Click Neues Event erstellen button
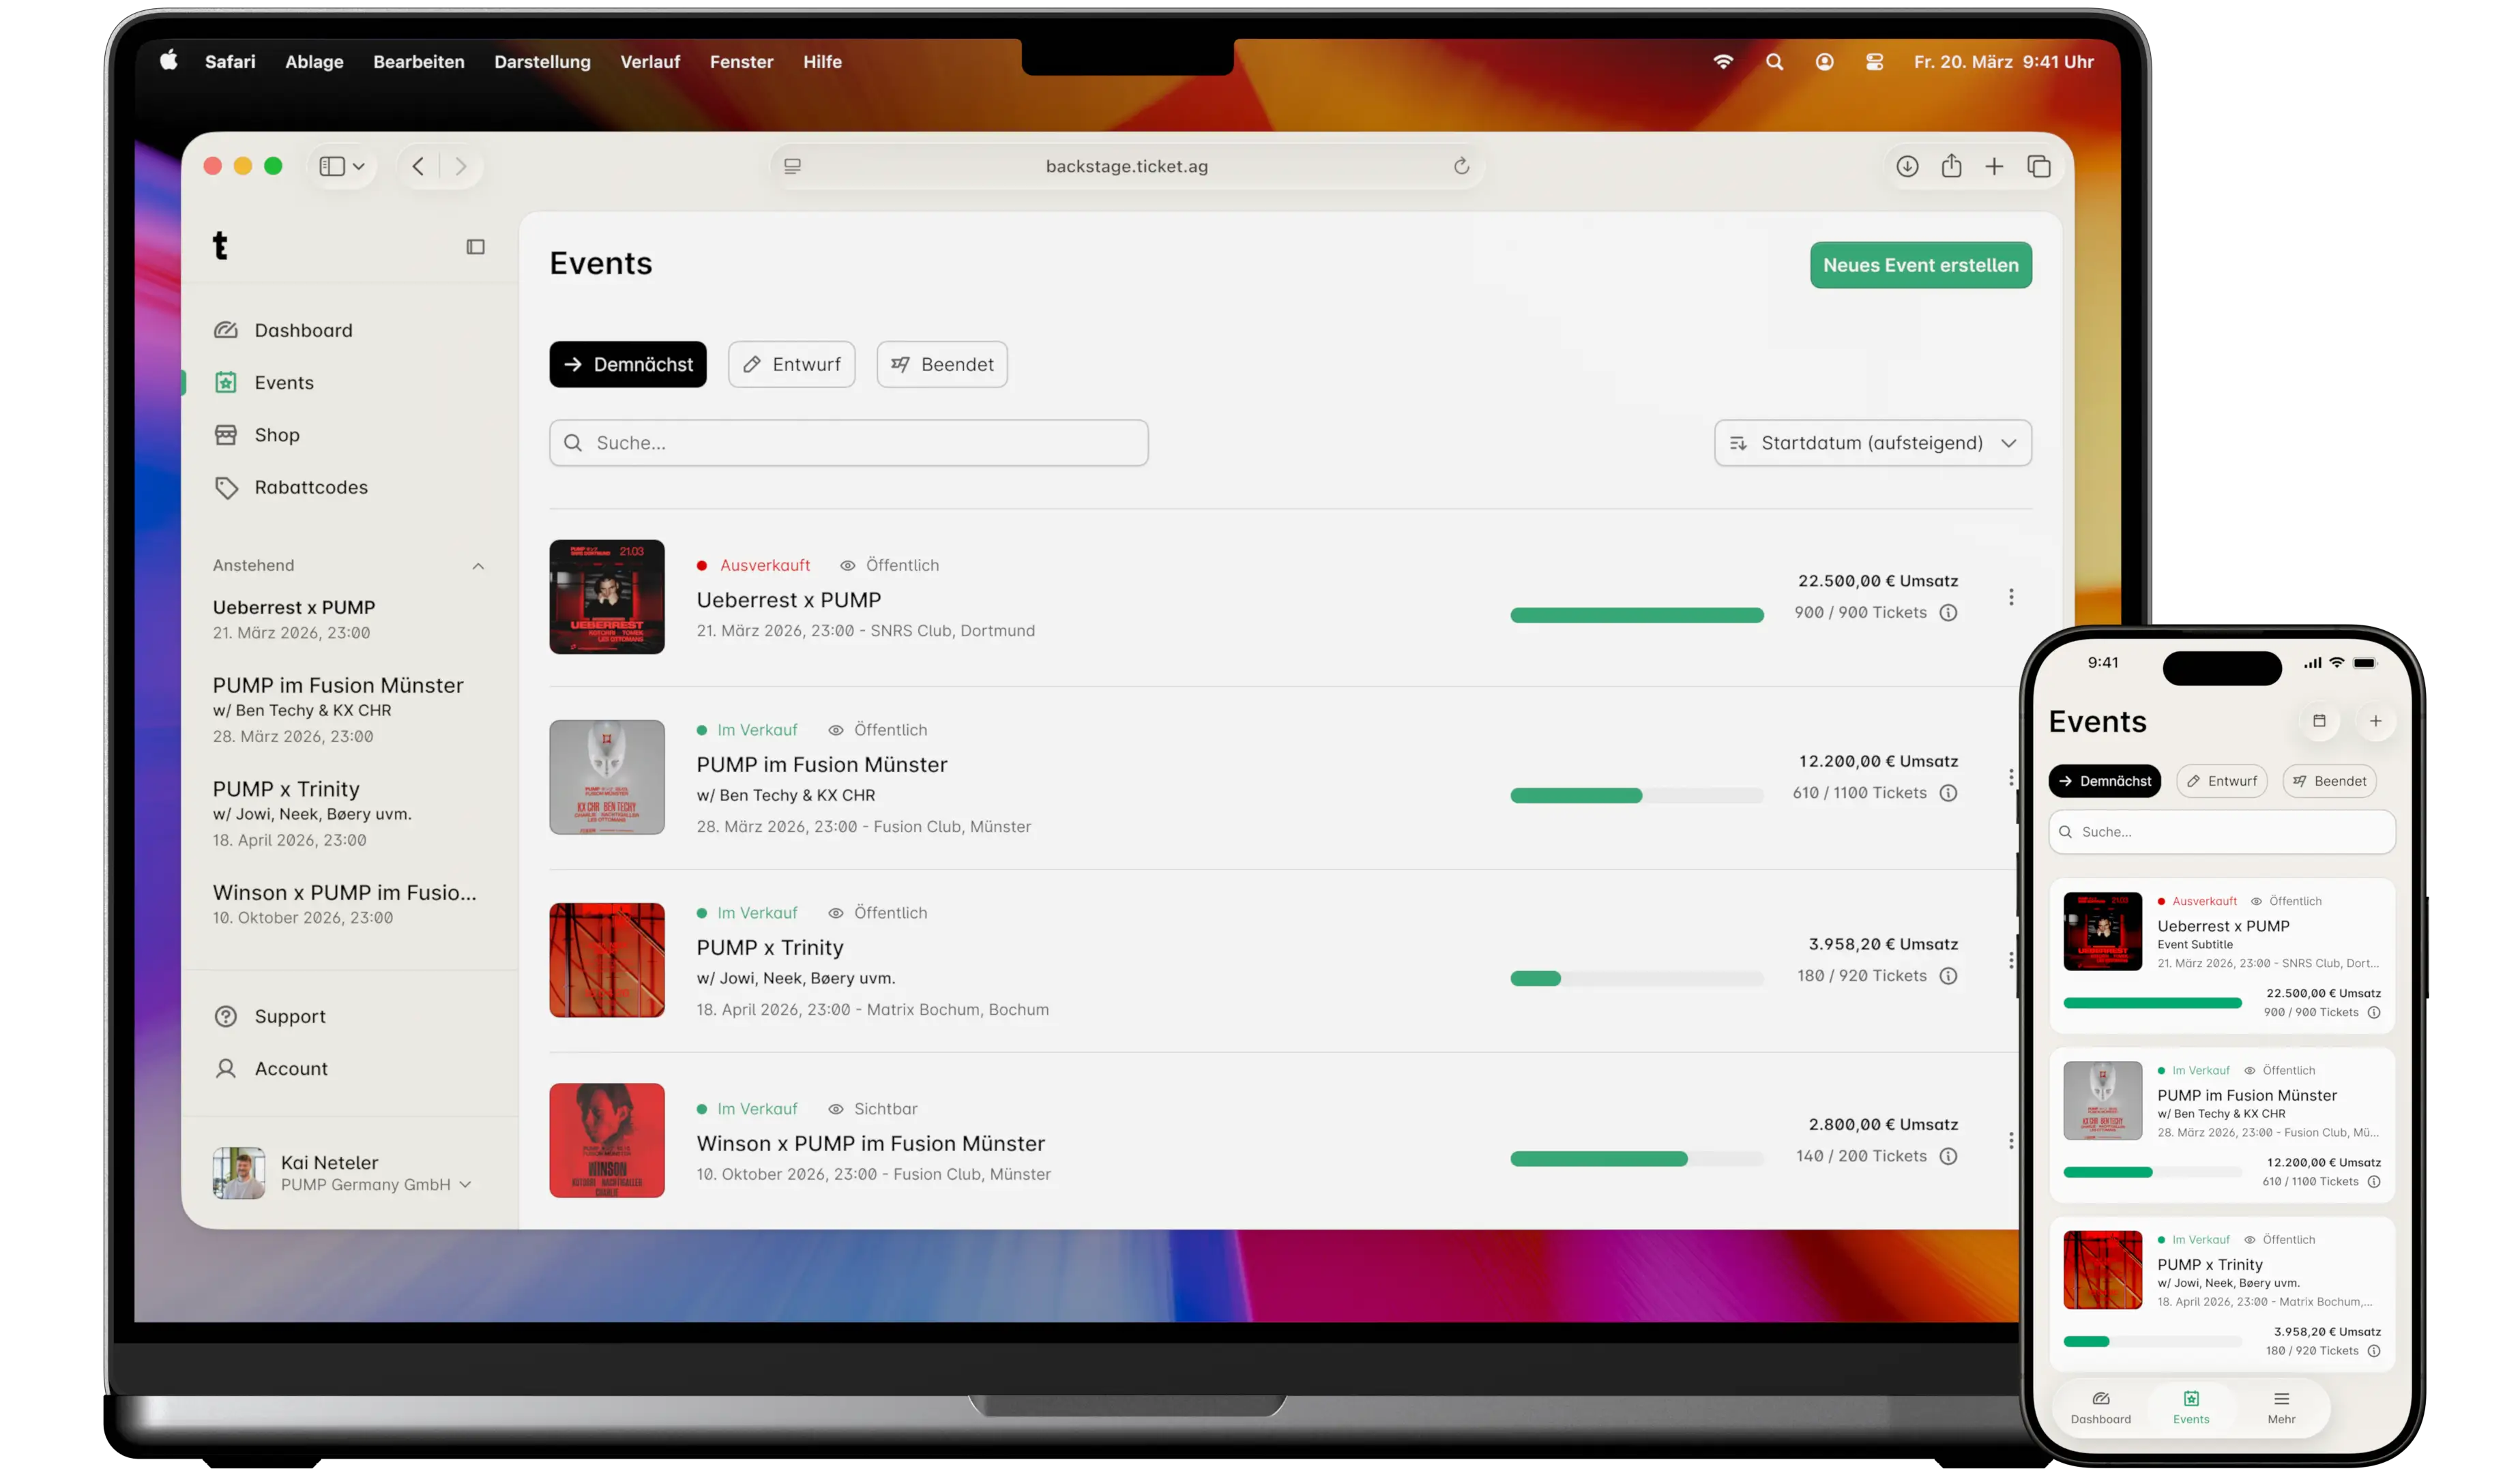This screenshot has height=1473, width=2520. pos(1920,265)
